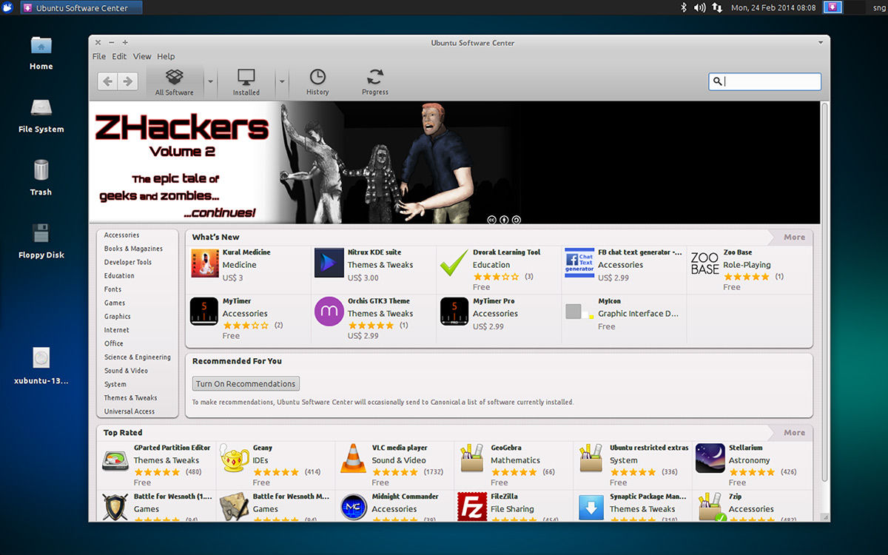Image resolution: width=888 pixels, height=555 pixels.
Task: Open the window menu arrow in title bar
Action: pyautogui.click(x=821, y=43)
